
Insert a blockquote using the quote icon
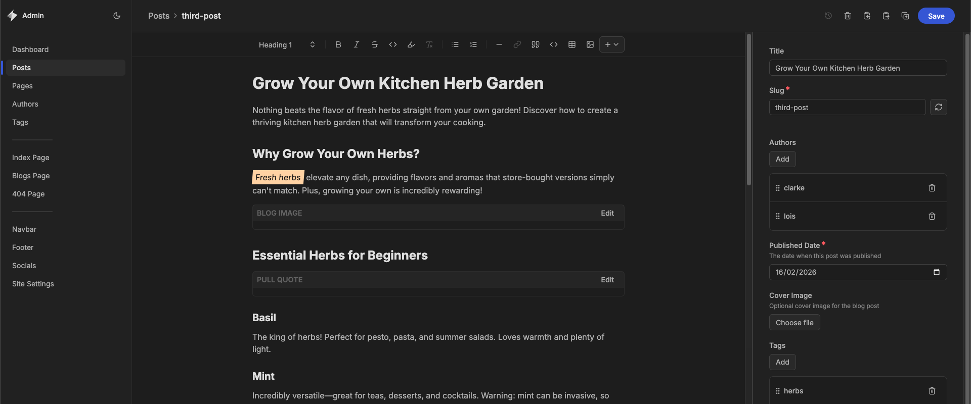pos(535,44)
